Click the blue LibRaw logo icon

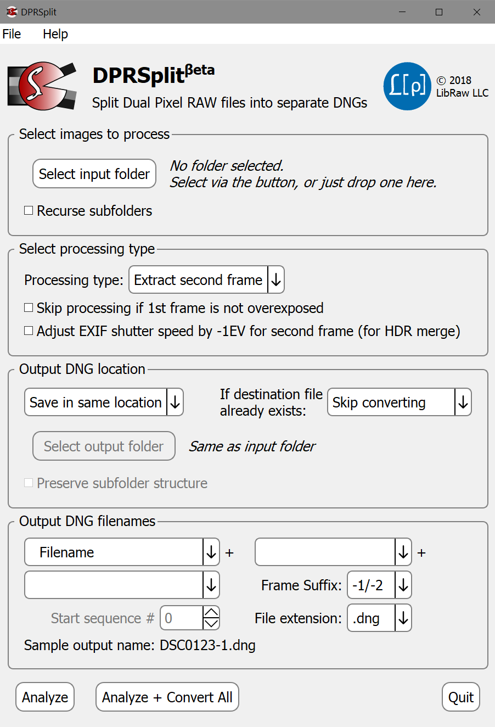click(x=407, y=86)
